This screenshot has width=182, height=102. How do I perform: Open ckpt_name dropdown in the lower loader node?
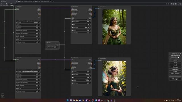tap(28, 70)
